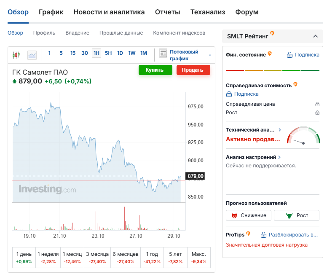Click pro badge next to ProTips
This screenshot has height=274, width=327.
click(248, 234)
